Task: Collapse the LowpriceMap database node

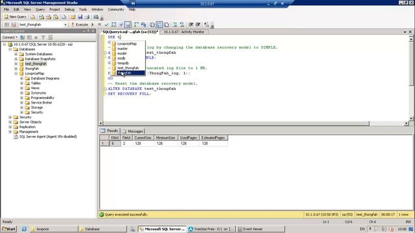Action: point(16,73)
